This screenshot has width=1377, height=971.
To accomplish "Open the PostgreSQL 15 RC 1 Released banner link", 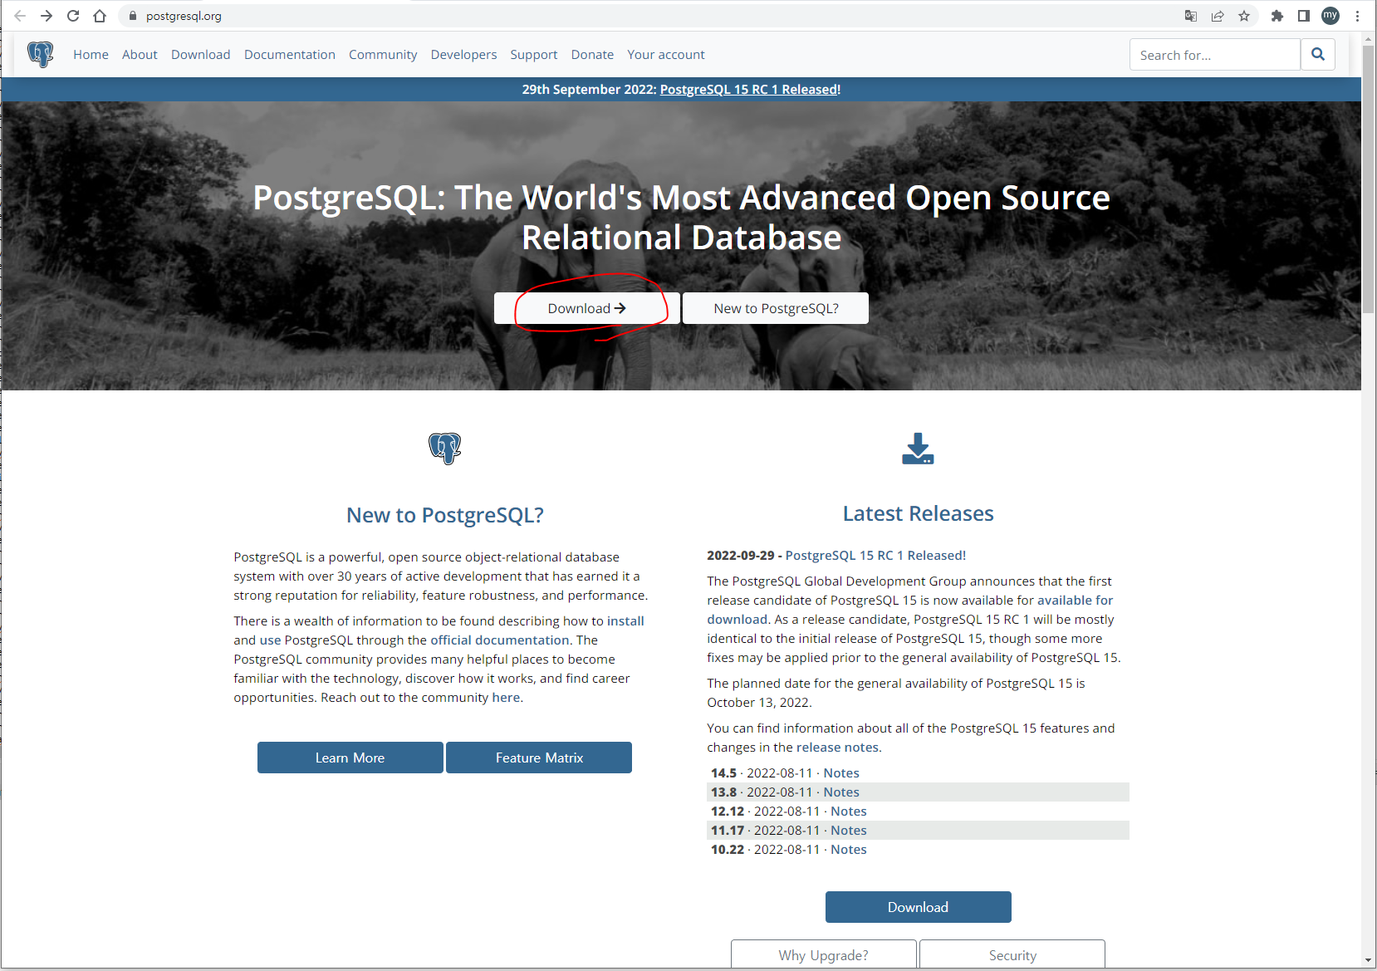I will click(x=750, y=90).
